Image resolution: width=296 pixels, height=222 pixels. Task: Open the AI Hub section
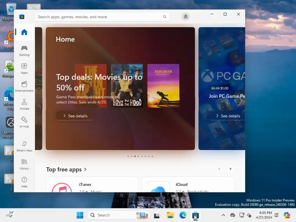click(24, 123)
